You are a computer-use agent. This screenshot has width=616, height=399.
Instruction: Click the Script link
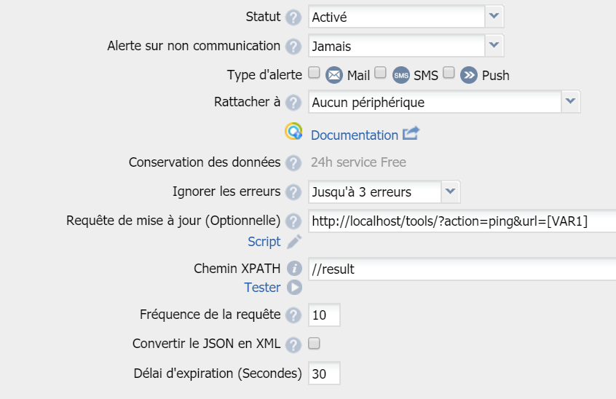click(264, 242)
